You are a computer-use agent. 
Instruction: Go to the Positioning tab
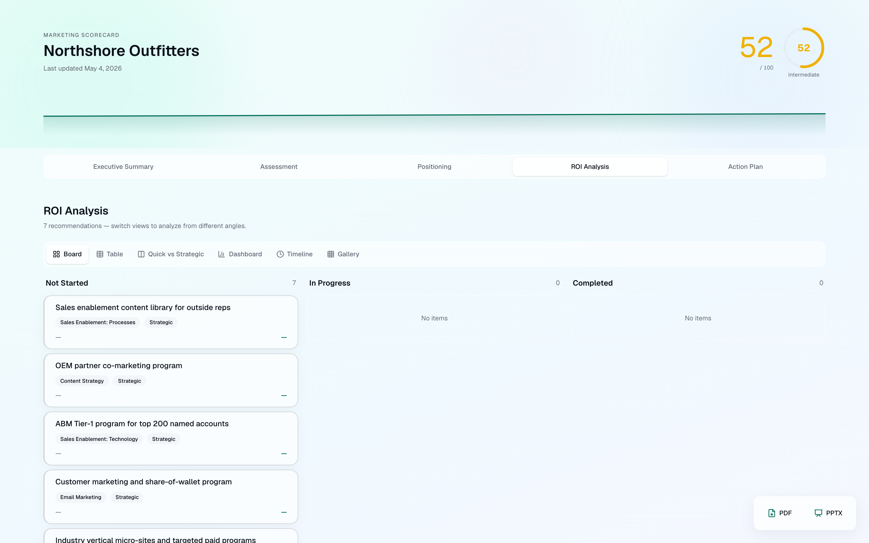click(x=434, y=167)
